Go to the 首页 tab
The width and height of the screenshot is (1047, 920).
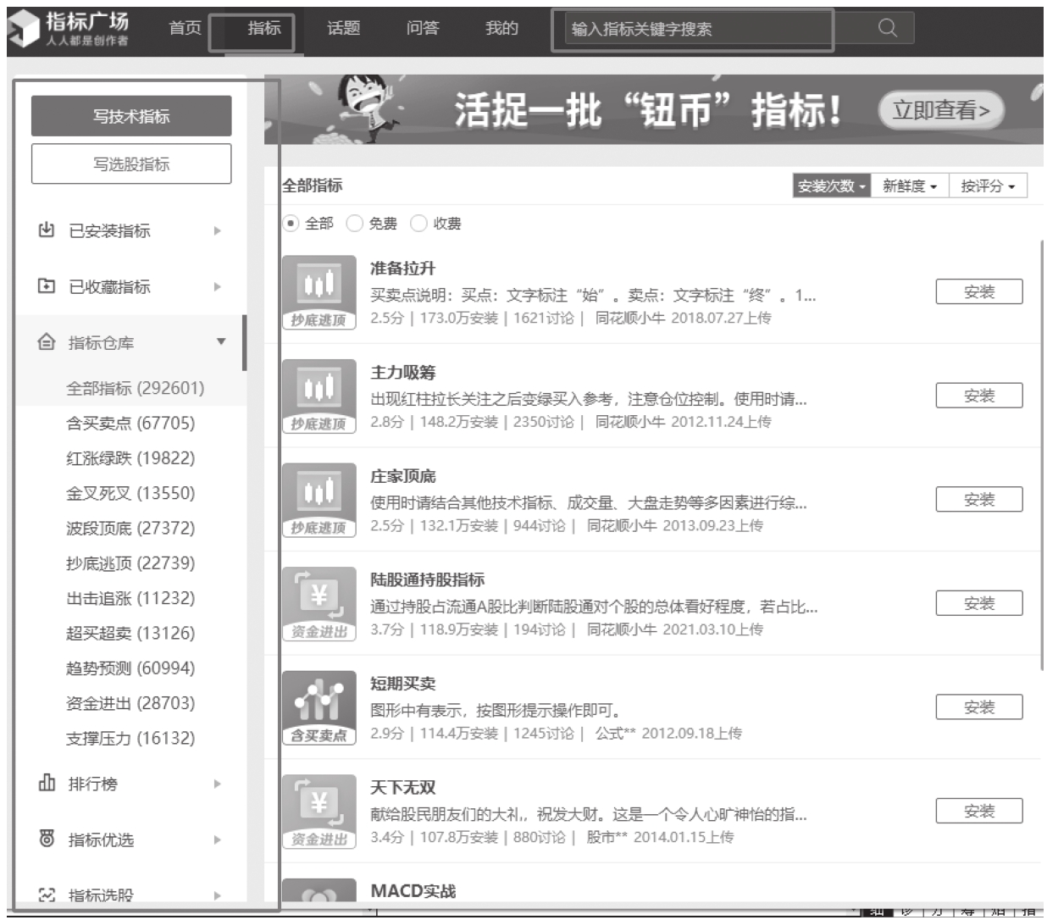point(186,28)
